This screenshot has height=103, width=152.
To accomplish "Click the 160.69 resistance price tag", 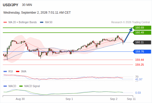I will coord(142,28).
